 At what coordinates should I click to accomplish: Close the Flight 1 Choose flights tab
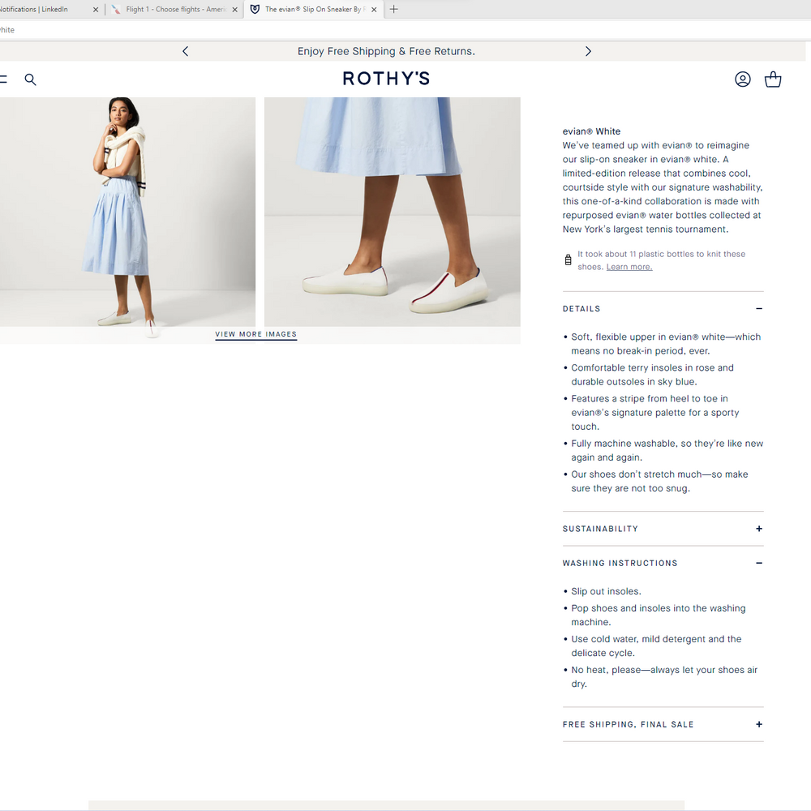tap(235, 9)
